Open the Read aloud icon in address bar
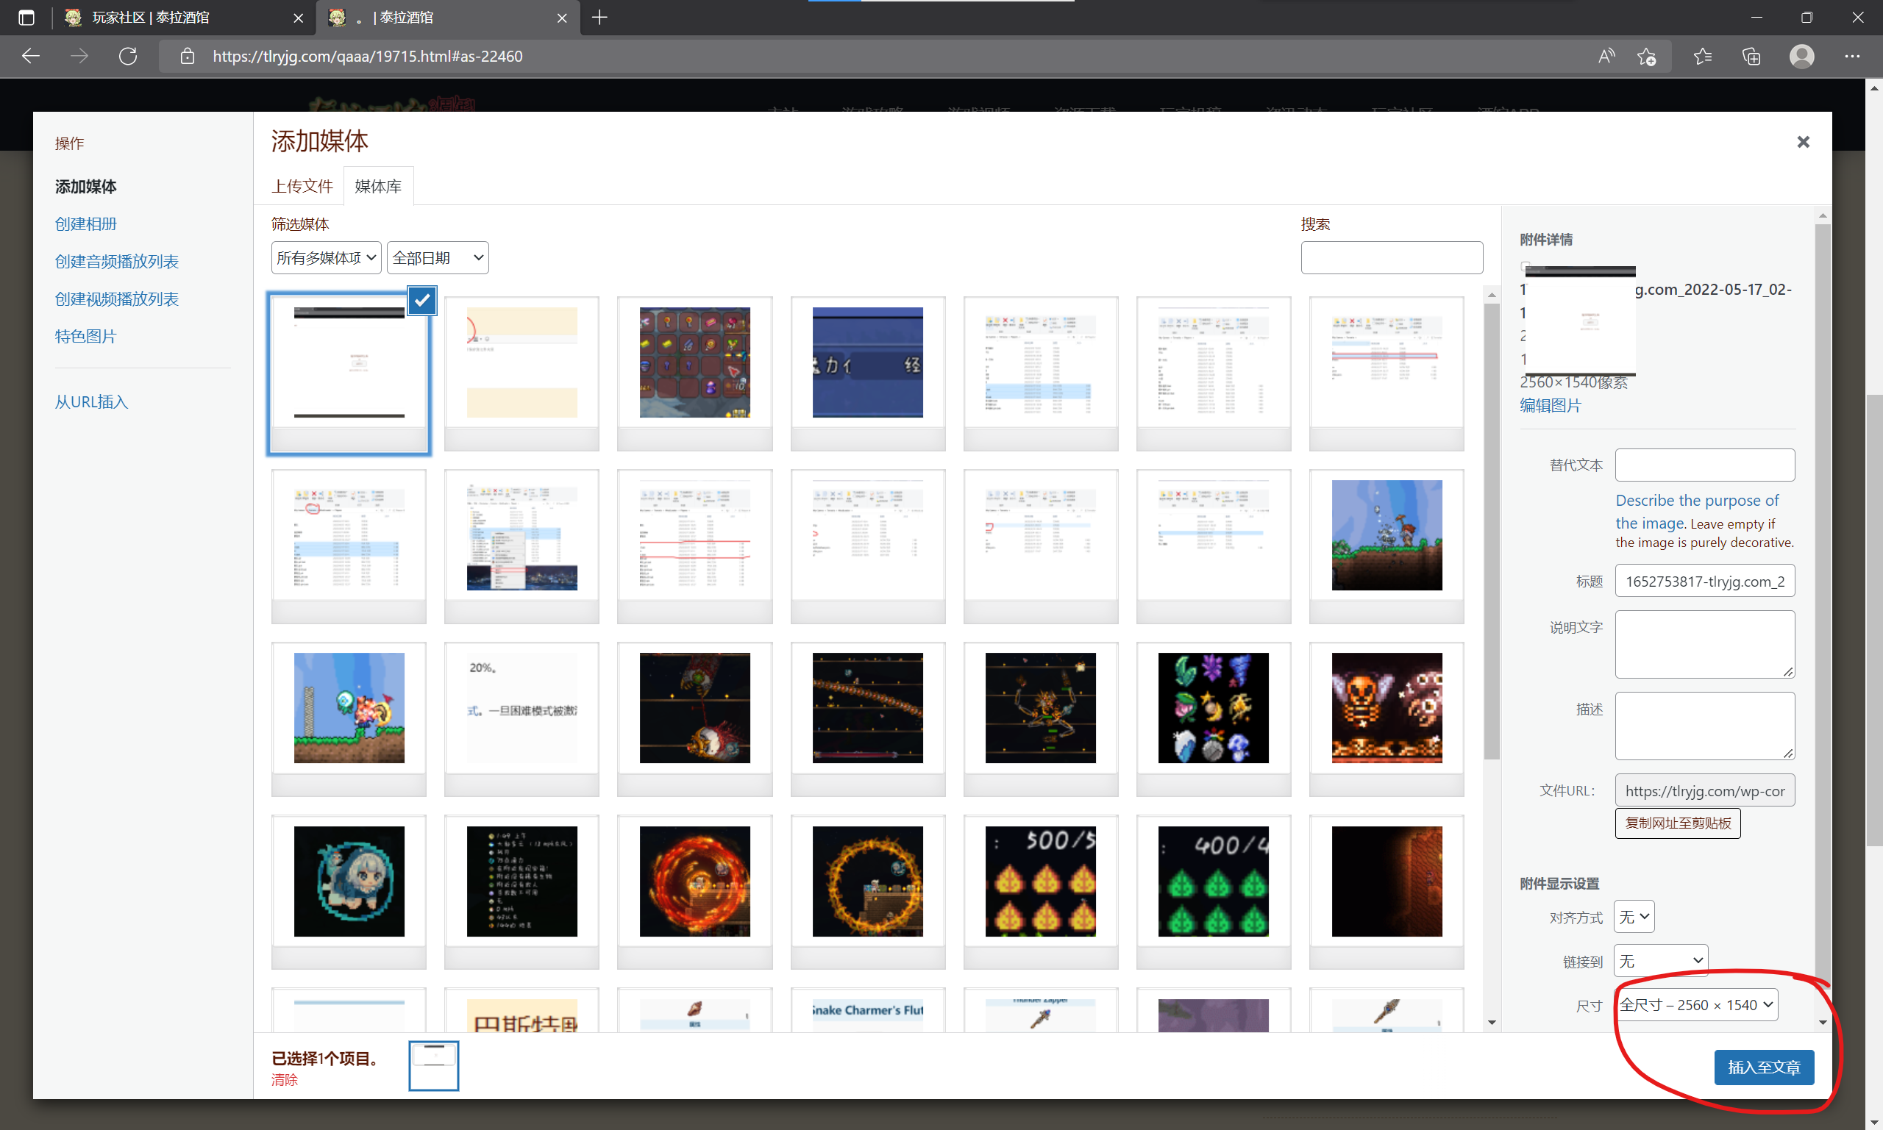The height and width of the screenshot is (1130, 1883). pyautogui.click(x=1606, y=57)
